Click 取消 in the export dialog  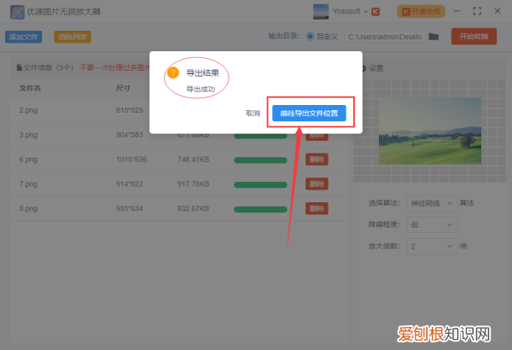pyautogui.click(x=253, y=114)
